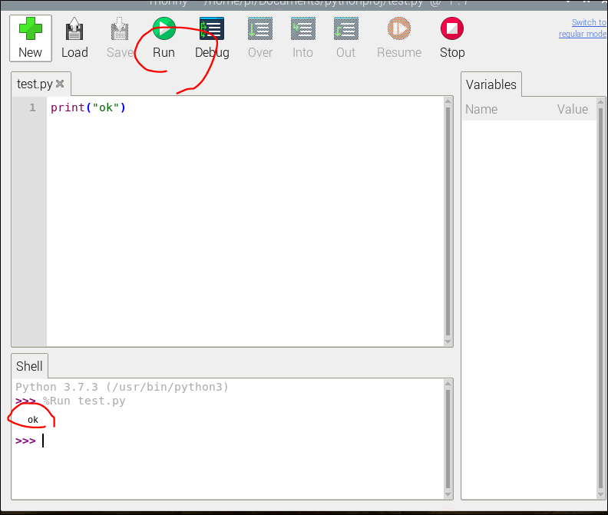Image resolution: width=608 pixels, height=515 pixels.
Task: Click line number 1 in the gutter
Action: 32,107
